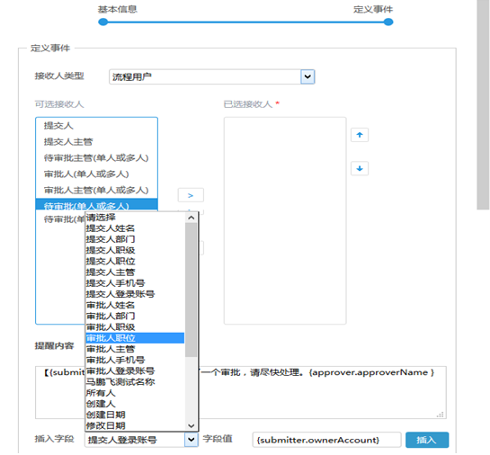The image size is (490, 455).
Task: Click the 定义事件 step indicator dot
Action: pyautogui.click(x=388, y=22)
